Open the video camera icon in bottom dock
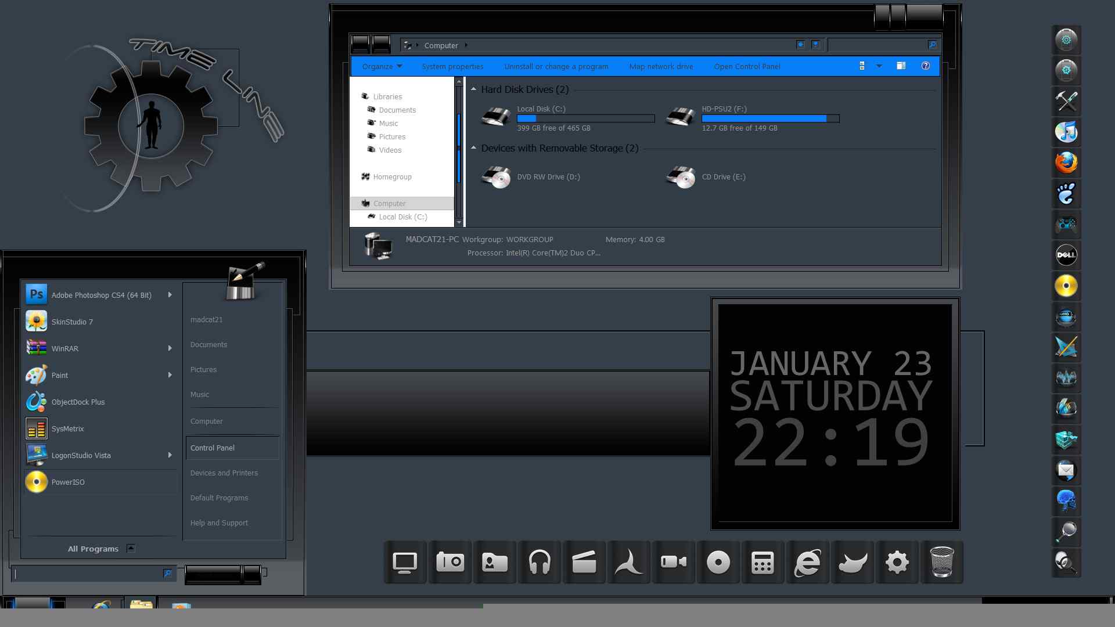 point(674,562)
